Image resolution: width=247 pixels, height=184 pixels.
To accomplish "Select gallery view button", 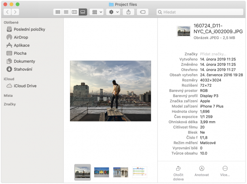I will point(83,12).
